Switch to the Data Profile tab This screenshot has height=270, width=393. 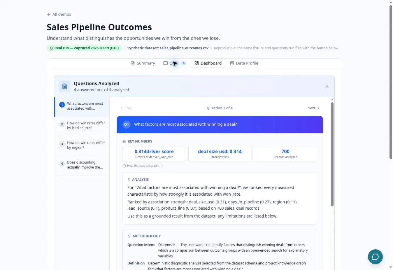click(244, 63)
